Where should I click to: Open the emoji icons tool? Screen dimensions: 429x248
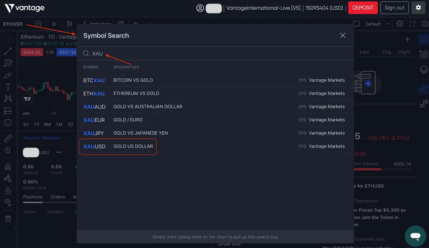[x=8, y=123]
